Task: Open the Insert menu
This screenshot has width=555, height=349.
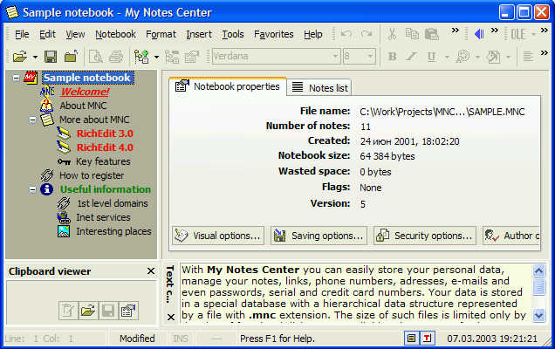Action: point(199,34)
